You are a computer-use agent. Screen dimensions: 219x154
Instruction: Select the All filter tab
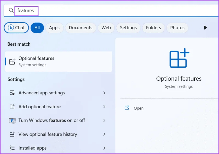37,28
